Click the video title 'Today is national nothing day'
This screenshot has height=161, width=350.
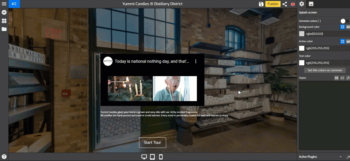point(152,61)
